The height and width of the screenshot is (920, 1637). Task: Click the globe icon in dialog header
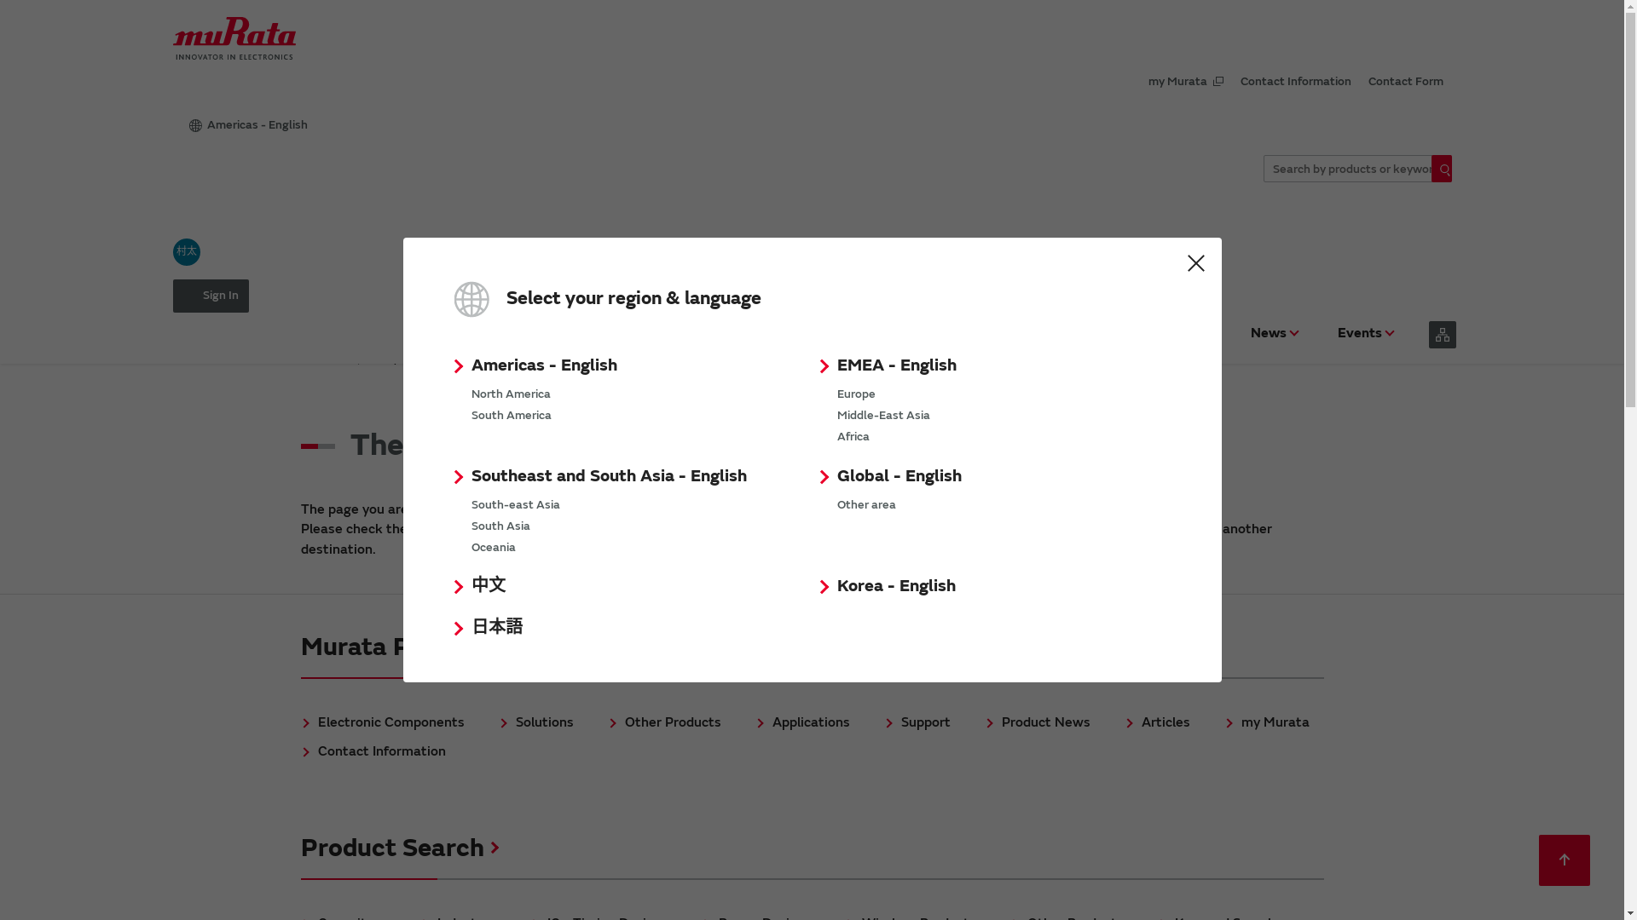pos(471,299)
